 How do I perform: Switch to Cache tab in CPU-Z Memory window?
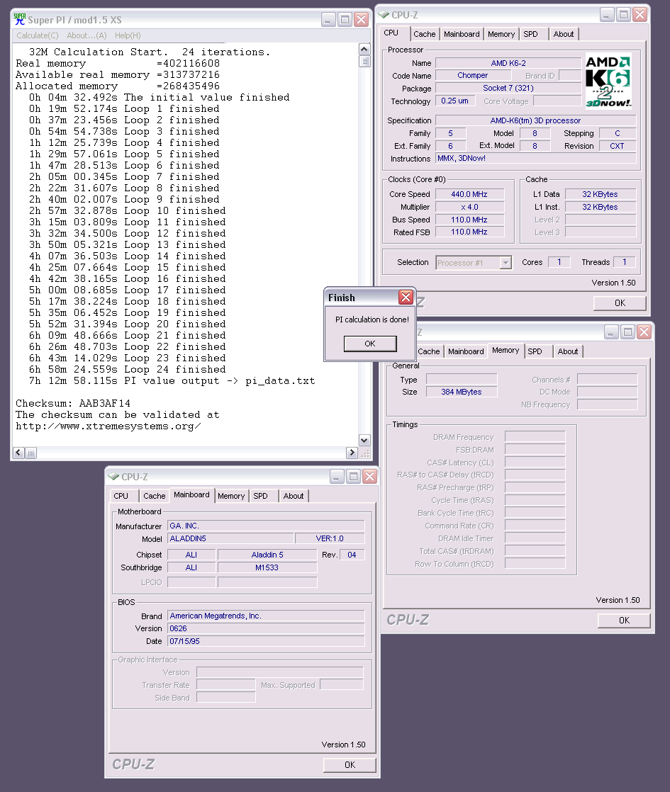[429, 351]
